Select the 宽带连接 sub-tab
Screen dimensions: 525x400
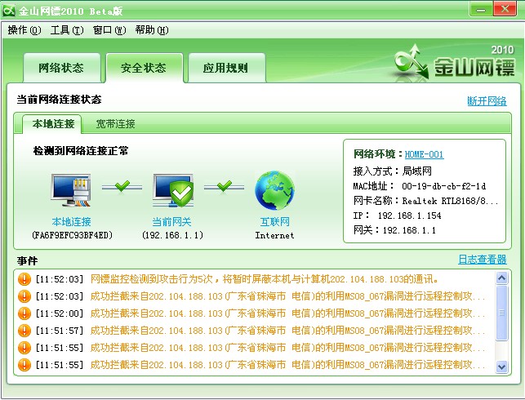click(115, 124)
